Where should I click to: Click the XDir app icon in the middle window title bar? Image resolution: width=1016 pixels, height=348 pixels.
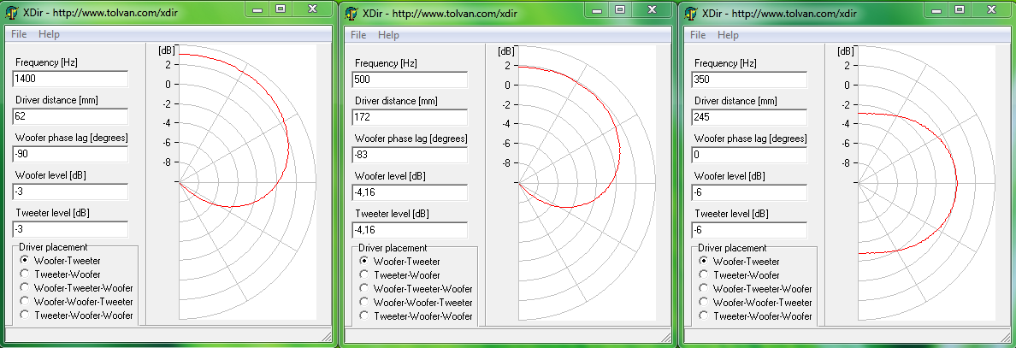point(351,14)
